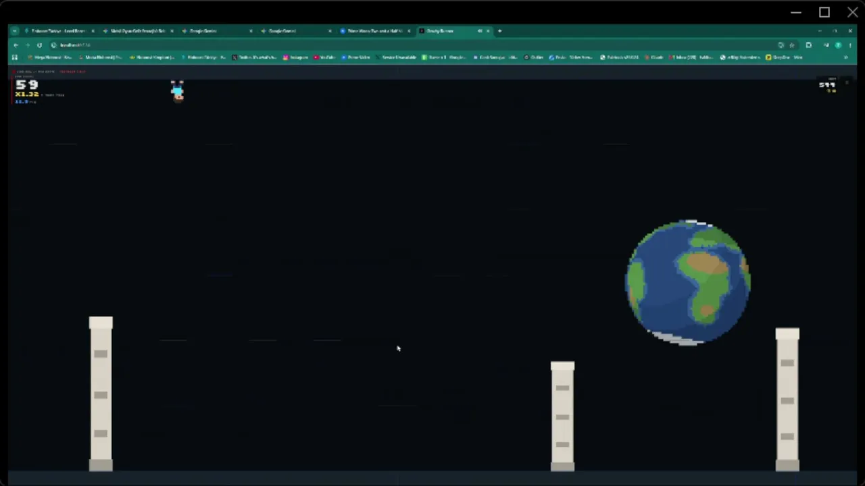Open the X (Twitter) bookmark
The width and height of the screenshot is (865, 486).
coord(255,57)
